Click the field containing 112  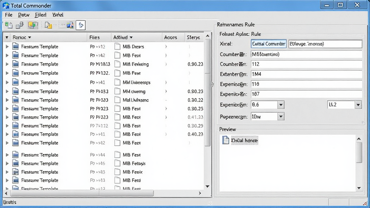[306, 64]
